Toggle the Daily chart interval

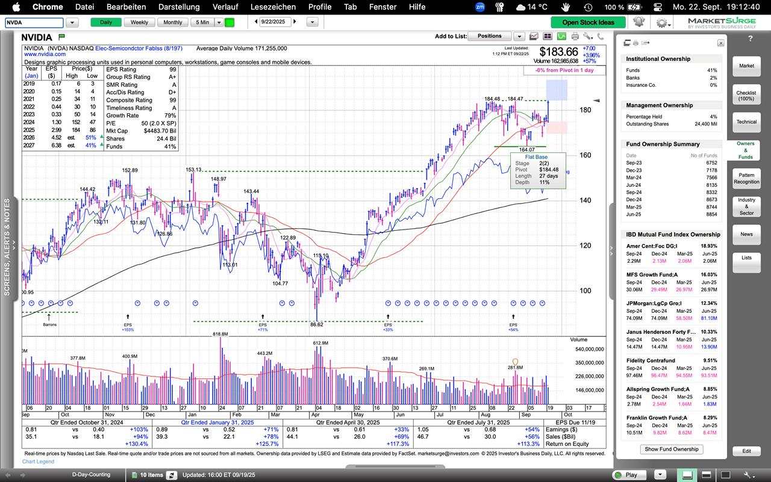106,22
